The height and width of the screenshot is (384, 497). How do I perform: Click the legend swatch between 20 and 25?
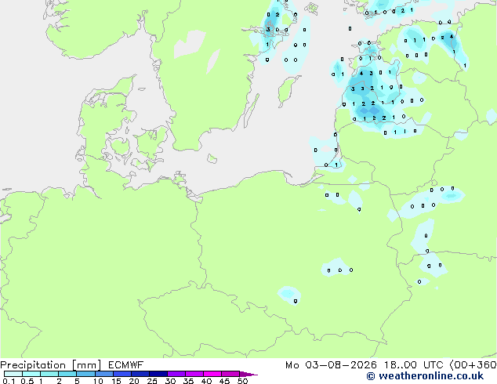coord(140,374)
